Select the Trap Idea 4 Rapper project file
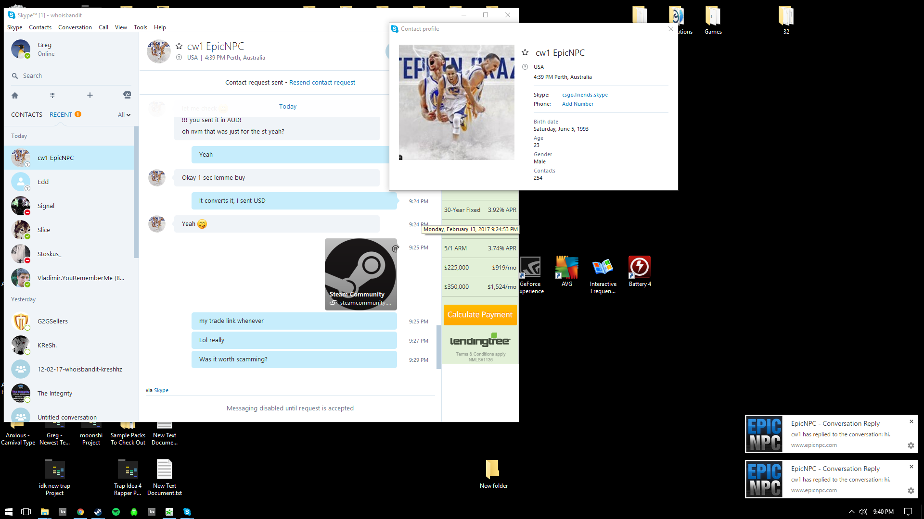Image resolution: width=924 pixels, height=519 pixels. pyautogui.click(x=128, y=477)
